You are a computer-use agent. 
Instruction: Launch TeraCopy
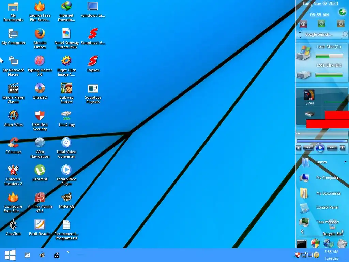pyautogui.click(x=66, y=118)
